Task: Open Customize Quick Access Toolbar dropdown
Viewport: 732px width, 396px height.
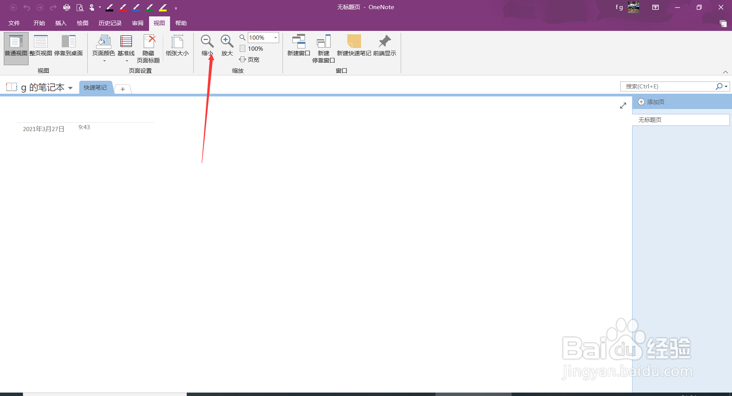Action: point(176,8)
